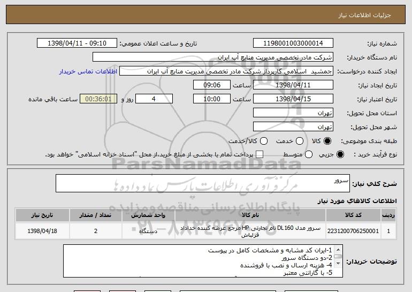Click the واحد شمارش column header
The height and width of the screenshot is (292, 412).
(148, 215)
